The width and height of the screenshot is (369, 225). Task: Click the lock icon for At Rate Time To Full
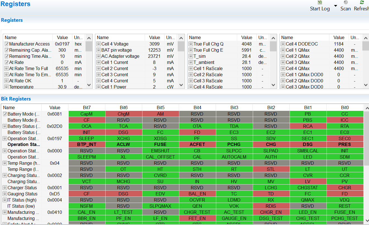(6, 68)
